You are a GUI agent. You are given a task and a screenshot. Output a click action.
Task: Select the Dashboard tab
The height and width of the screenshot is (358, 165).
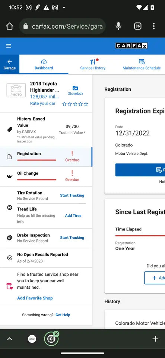pyautogui.click(x=44, y=65)
